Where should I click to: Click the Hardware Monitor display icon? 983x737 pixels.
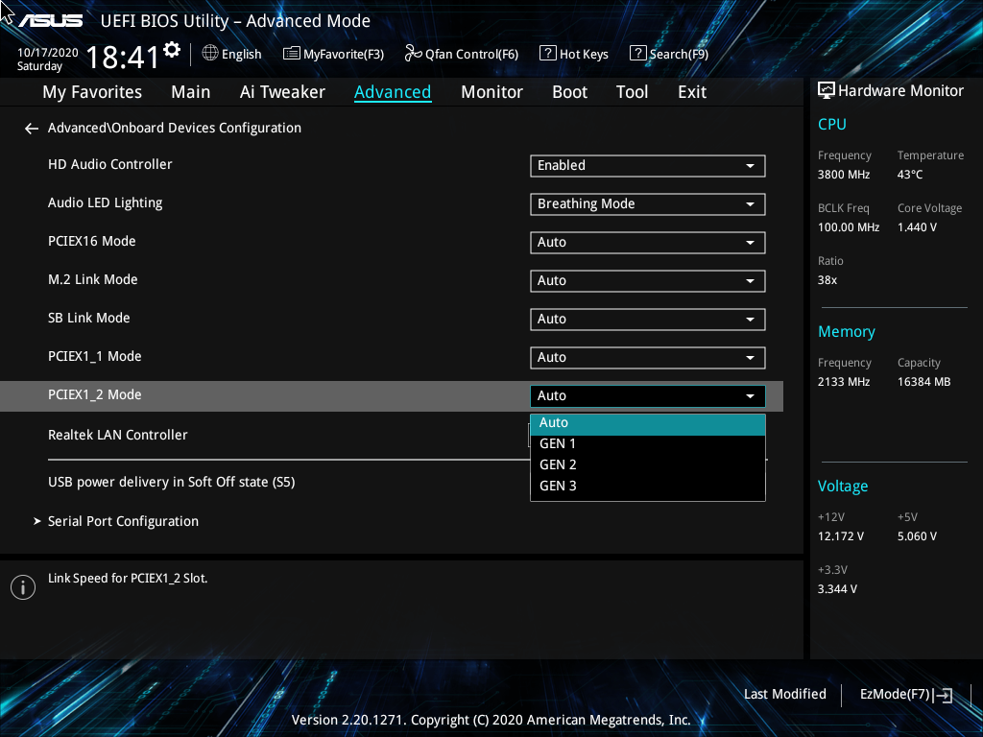(827, 91)
